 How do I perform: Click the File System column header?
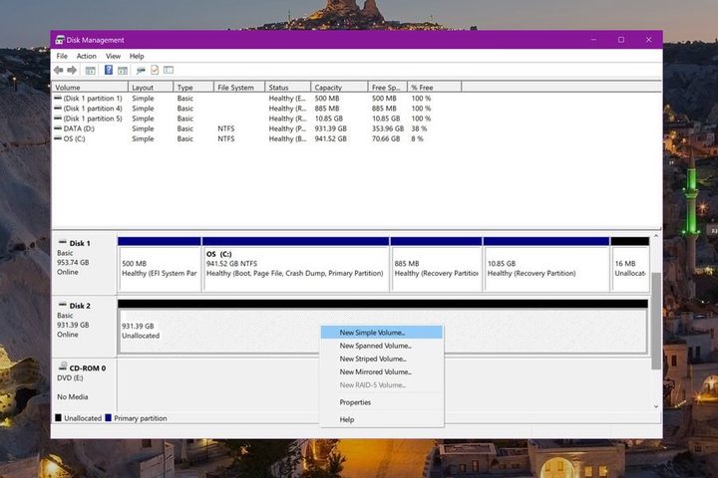pos(237,88)
